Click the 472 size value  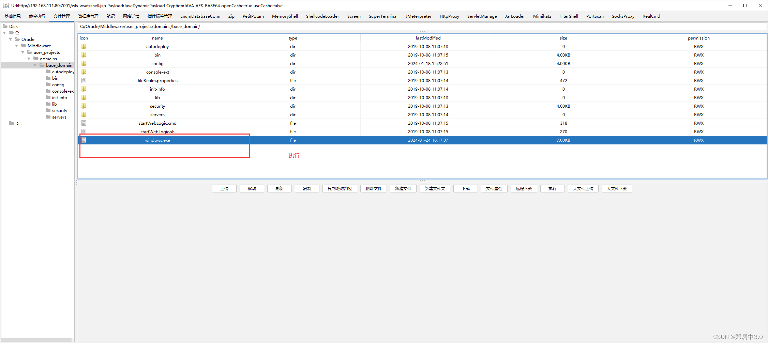[563, 81]
